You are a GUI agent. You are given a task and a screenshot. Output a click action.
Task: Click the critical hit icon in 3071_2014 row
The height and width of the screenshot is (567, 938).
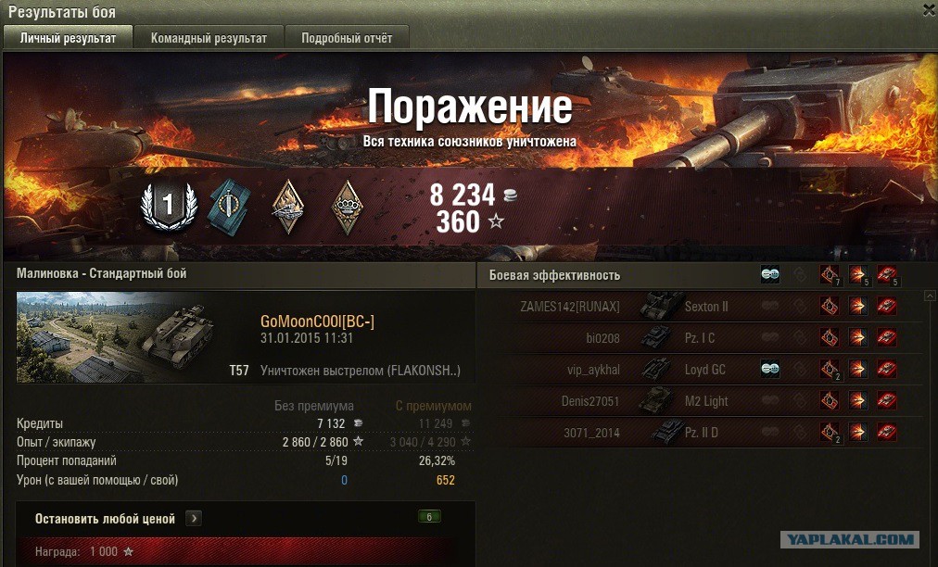(x=830, y=432)
